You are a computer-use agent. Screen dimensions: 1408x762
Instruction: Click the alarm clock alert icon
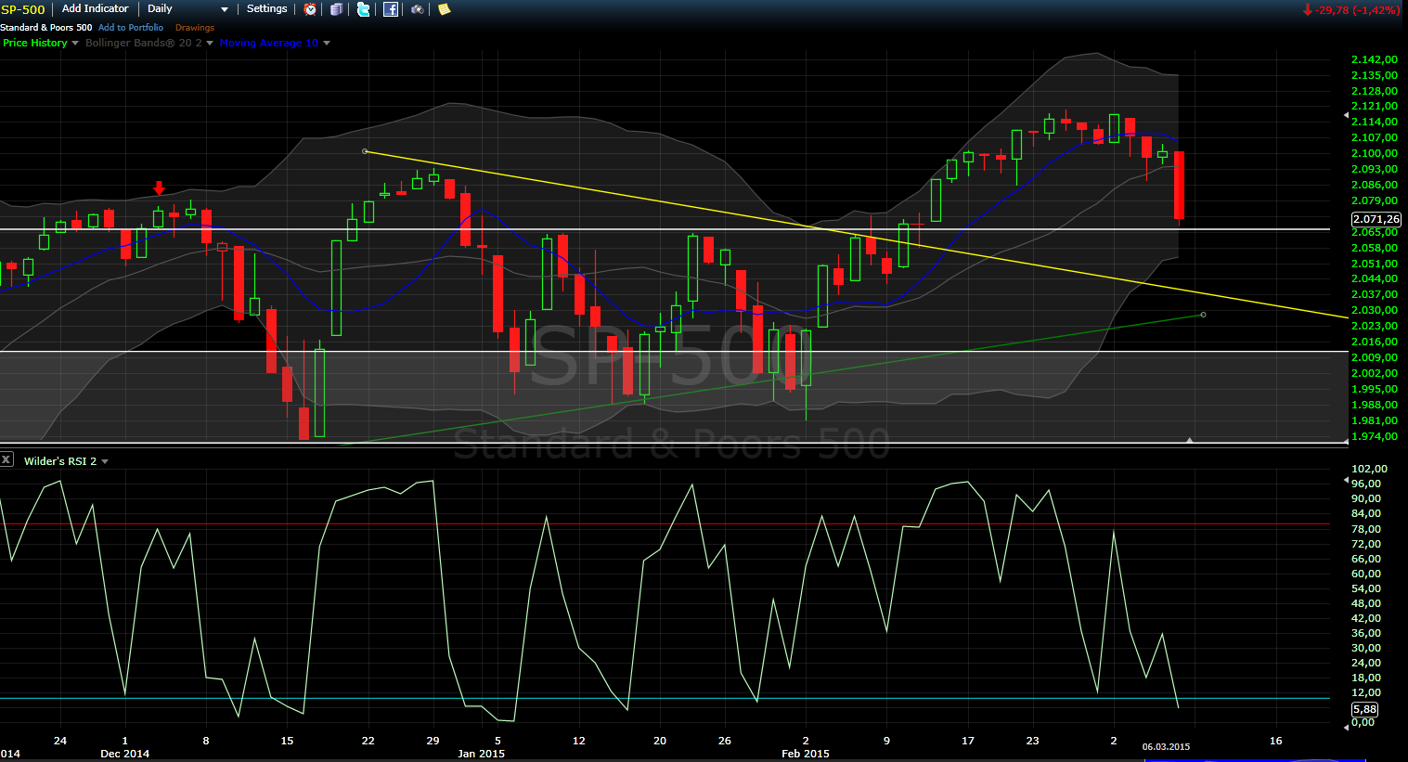(310, 9)
